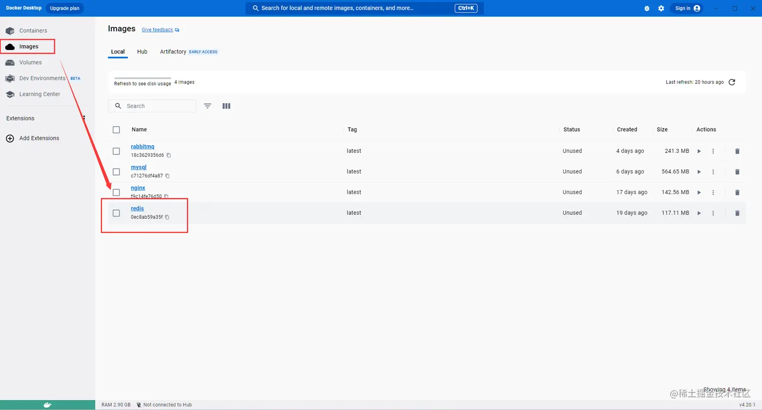Screen dimensions: 762x410
Task: Sort images by Size column
Action: [662, 130]
